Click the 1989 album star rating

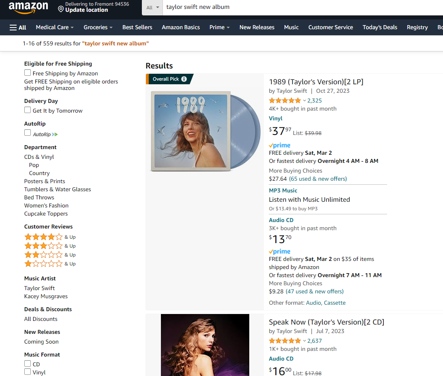285,100
